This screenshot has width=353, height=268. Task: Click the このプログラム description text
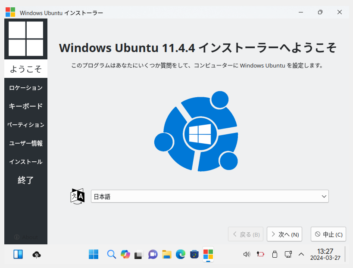point(197,65)
